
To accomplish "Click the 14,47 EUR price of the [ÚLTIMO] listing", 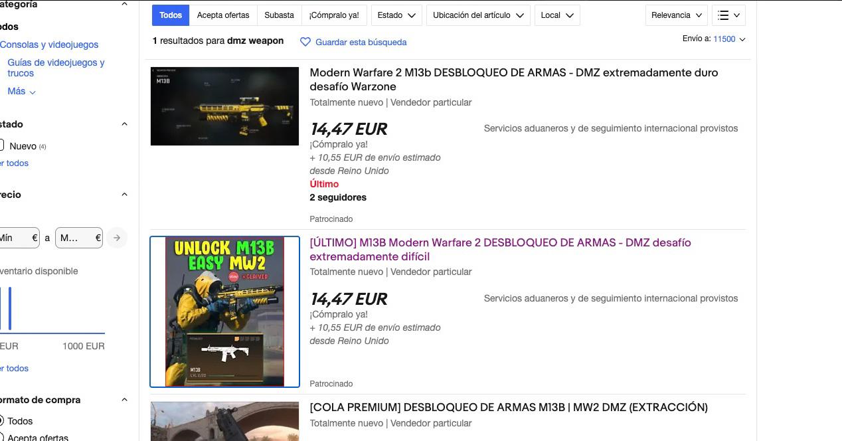I will pyautogui.click(x=349, y=299).
